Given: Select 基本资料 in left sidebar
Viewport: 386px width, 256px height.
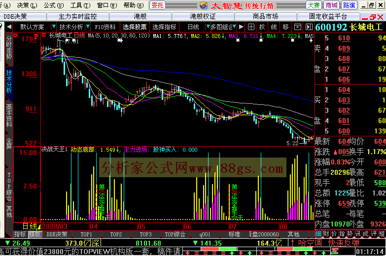Looking at the screenshot, I should (x=9, y=116).
